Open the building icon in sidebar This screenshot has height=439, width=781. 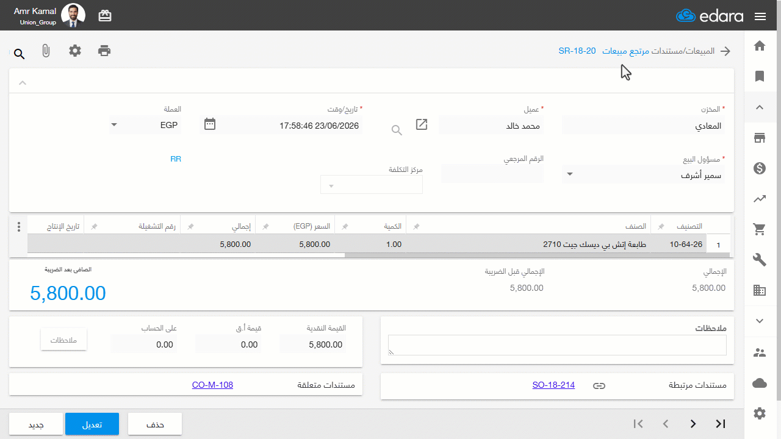(760, 291)
